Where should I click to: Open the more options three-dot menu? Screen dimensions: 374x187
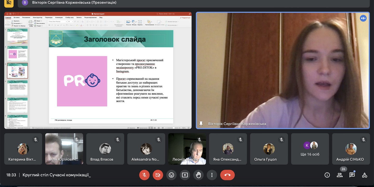[x=212, y=175]
